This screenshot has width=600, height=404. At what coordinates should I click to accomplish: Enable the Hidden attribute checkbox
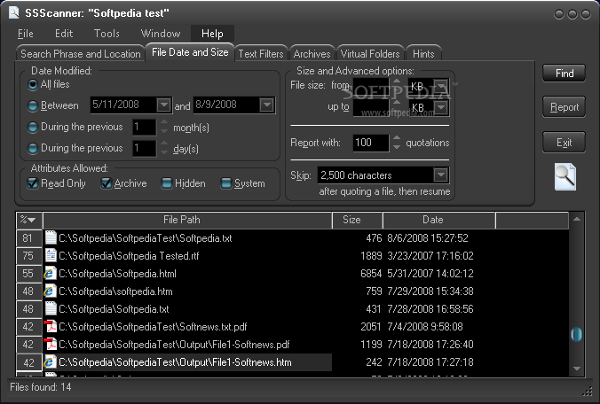coord(167,183)
